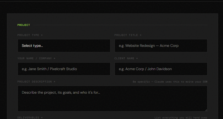
Task: Click the PROJECT section heading
Action: (x=24, y=25)
